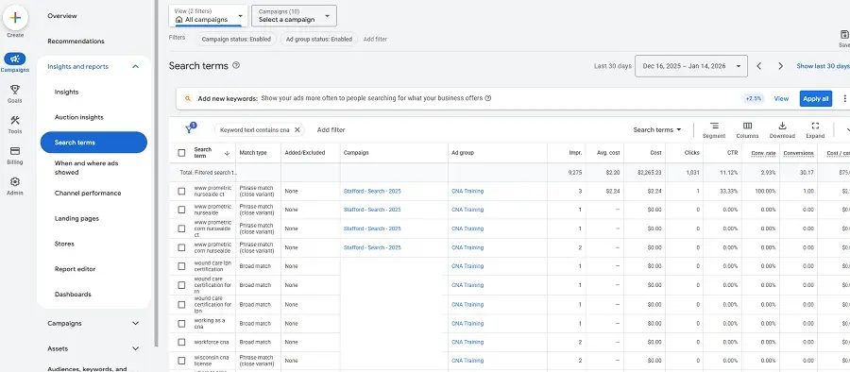Open Channel performance in the sidebar
The image size is (850, 372).
pos(88,193)
